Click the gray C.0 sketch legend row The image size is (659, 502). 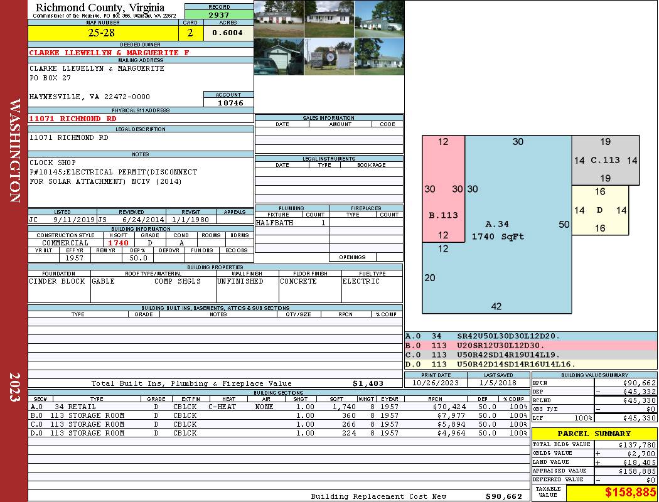pyautogui.click(x=531, y=355)
